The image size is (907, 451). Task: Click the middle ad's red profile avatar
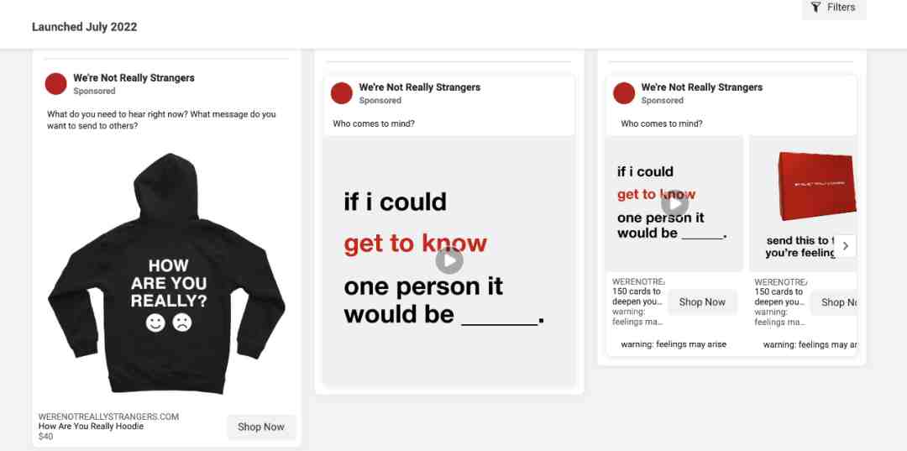click(341, 93)
